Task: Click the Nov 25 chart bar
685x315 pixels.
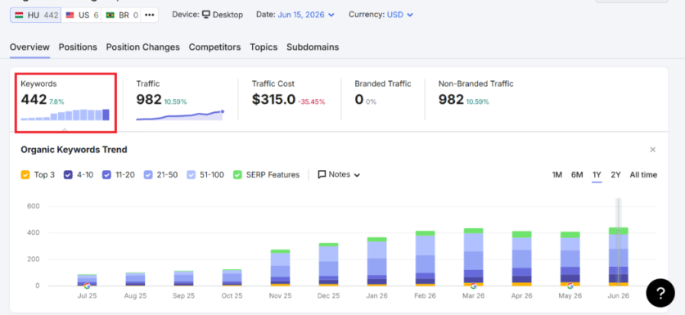Action: pos(280,268)
